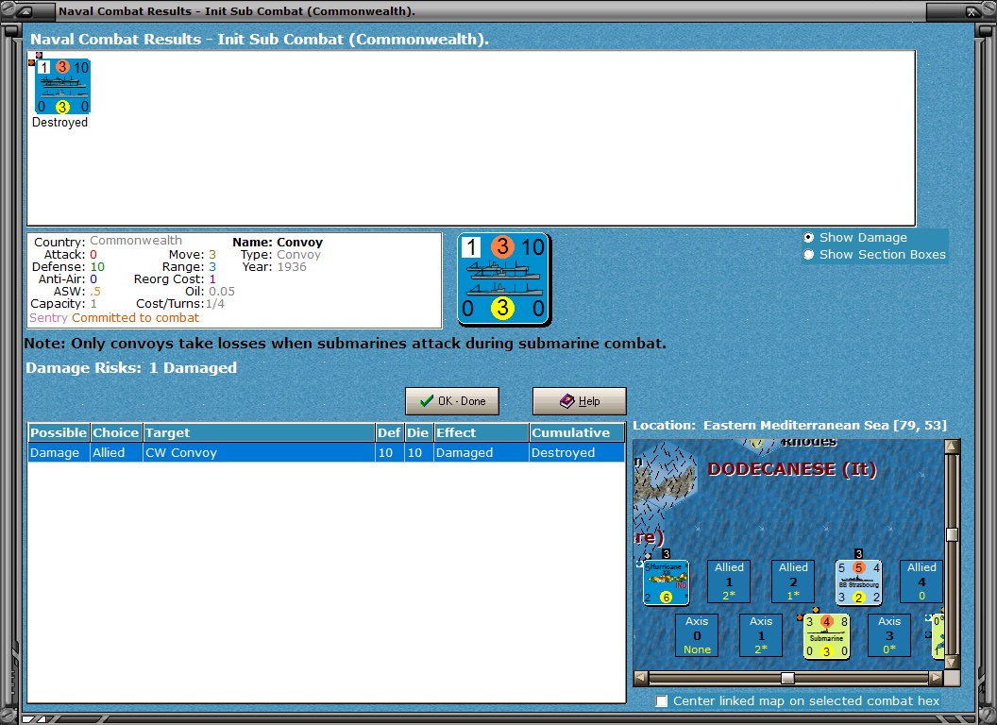Select the CW Convoy damage row

click(326, 453)
